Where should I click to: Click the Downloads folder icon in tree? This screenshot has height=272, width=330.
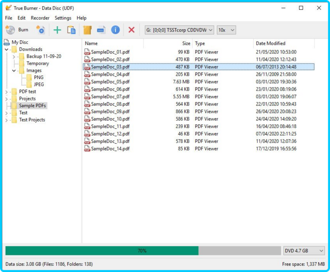pyautogui.click(x=14, y=49)
